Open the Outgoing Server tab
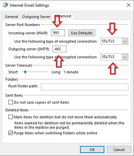Viewport: 134px width, 156px height. 36,17
